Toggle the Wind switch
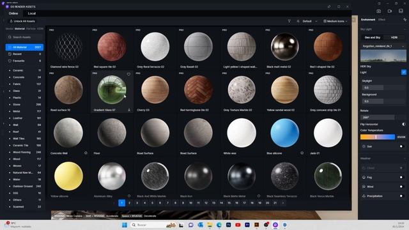This screenshot has height=230, width=409. tap(401, 187)
